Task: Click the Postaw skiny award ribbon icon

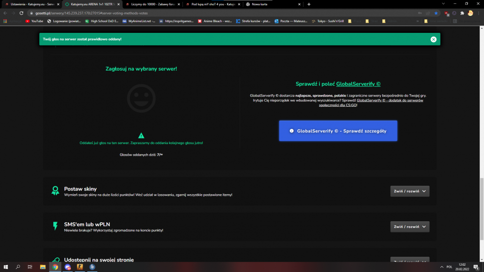Action: [55, 191]
